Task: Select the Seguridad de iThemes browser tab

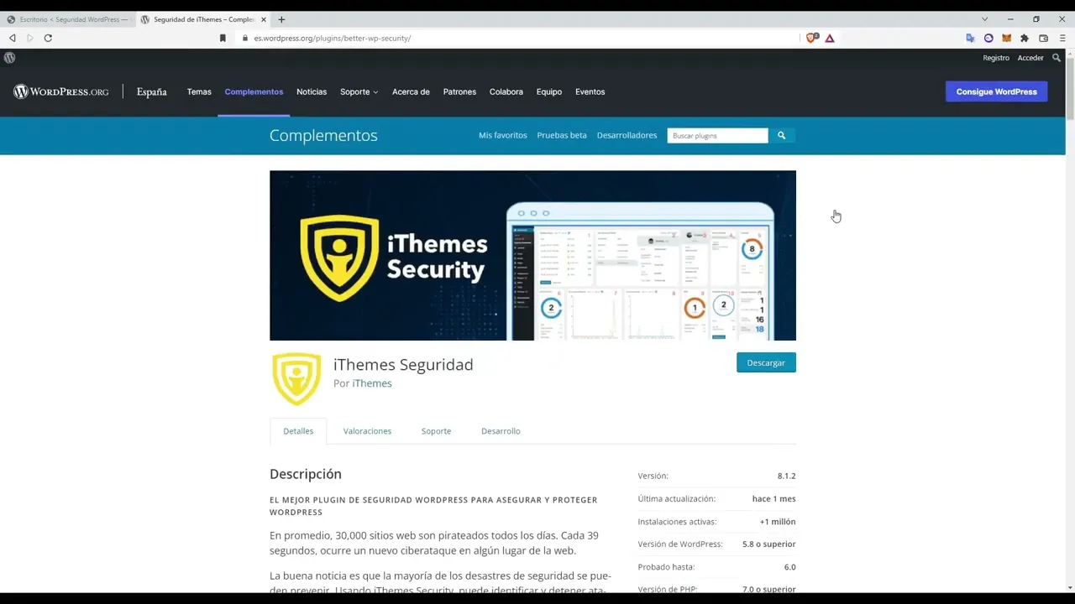Action: coord(202,19)
